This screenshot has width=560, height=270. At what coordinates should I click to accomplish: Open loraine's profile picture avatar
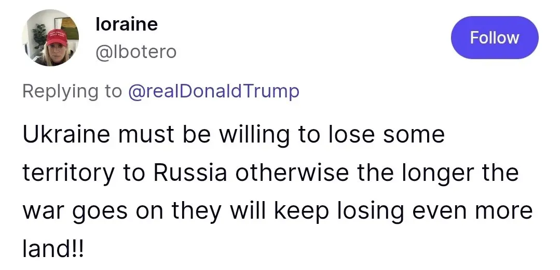click(51, 38)
